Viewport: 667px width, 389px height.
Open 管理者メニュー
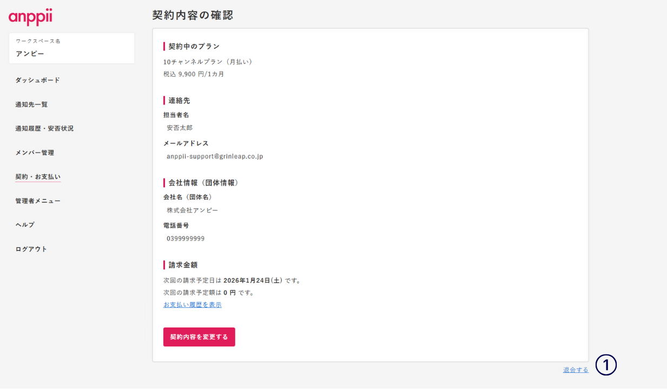tap(38, 201)
